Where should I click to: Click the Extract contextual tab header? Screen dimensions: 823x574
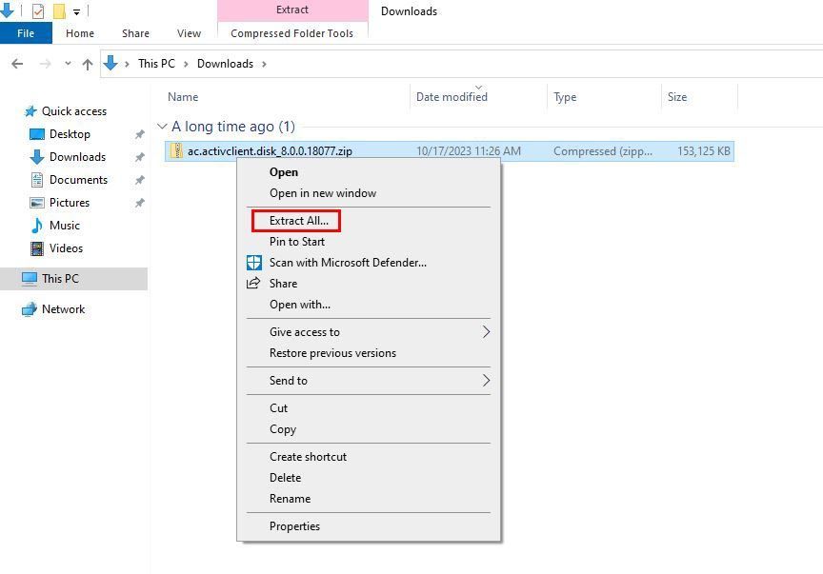pos(292,10)
